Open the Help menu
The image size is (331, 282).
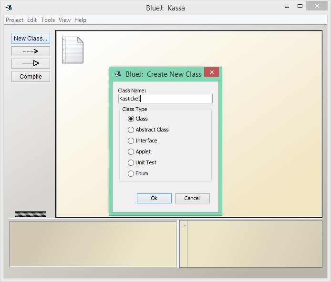click(x=80, y=20)
